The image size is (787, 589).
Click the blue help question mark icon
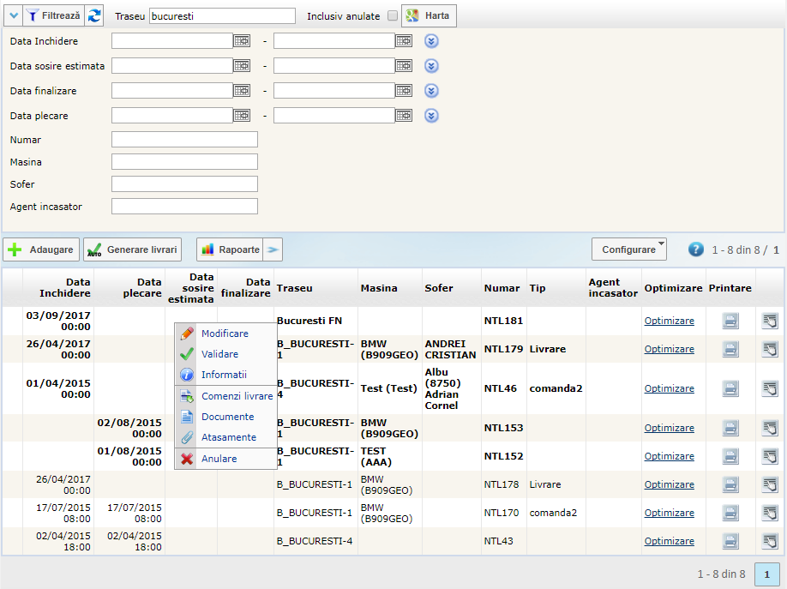(696, 249)
